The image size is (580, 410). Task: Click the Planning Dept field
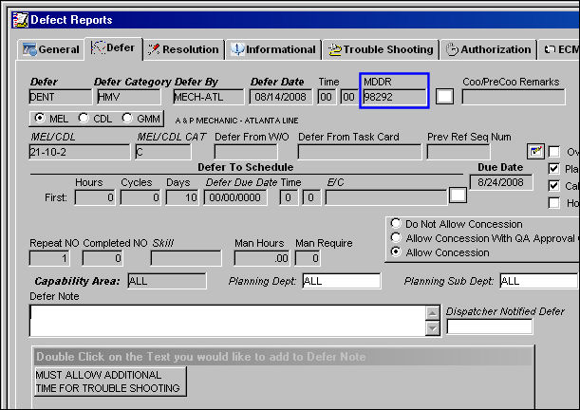point(342,281)
